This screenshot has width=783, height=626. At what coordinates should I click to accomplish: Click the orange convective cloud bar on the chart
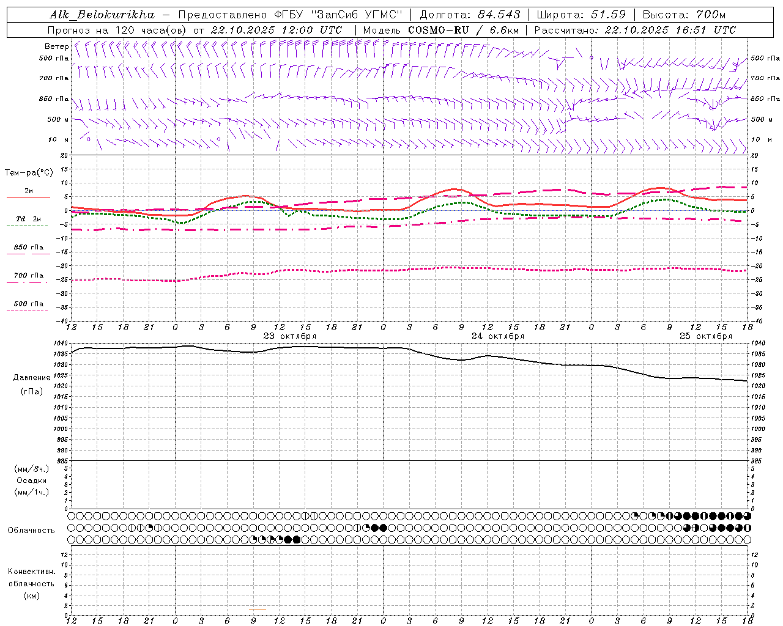point(258,609)
